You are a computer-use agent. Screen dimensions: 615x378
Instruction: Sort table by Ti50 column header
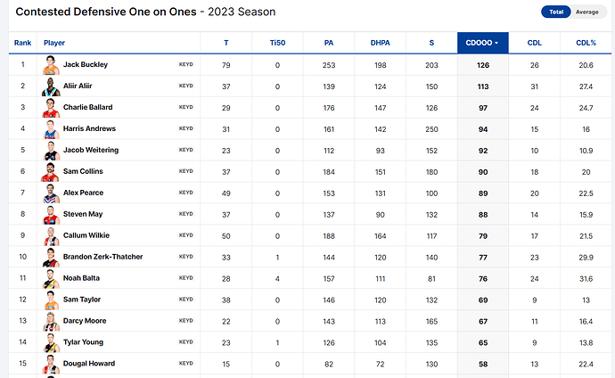[x=277, y=43]
